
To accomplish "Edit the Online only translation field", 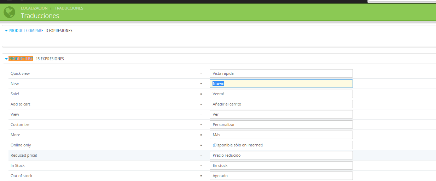I will [x=281, y=145].
